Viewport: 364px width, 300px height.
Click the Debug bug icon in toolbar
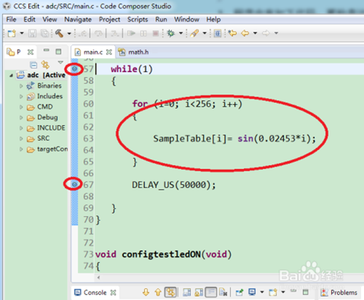[x=170, y=33]
